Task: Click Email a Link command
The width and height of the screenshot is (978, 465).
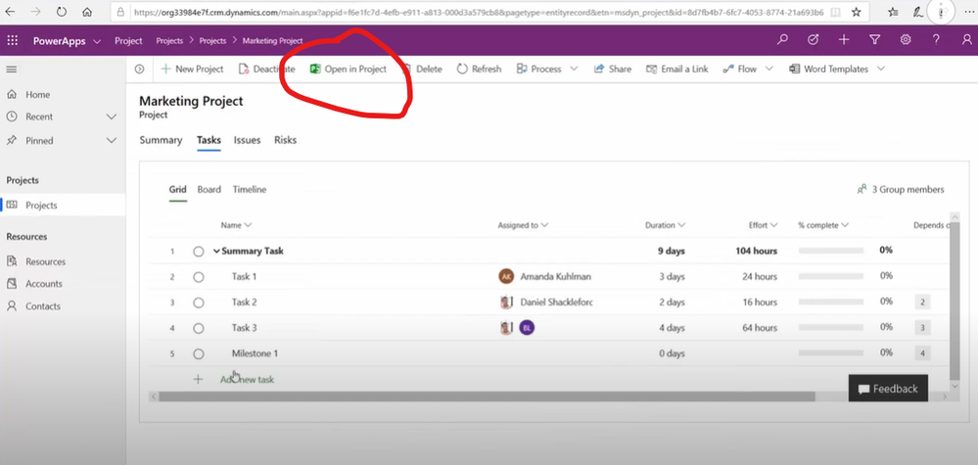Action: [676, 70]
